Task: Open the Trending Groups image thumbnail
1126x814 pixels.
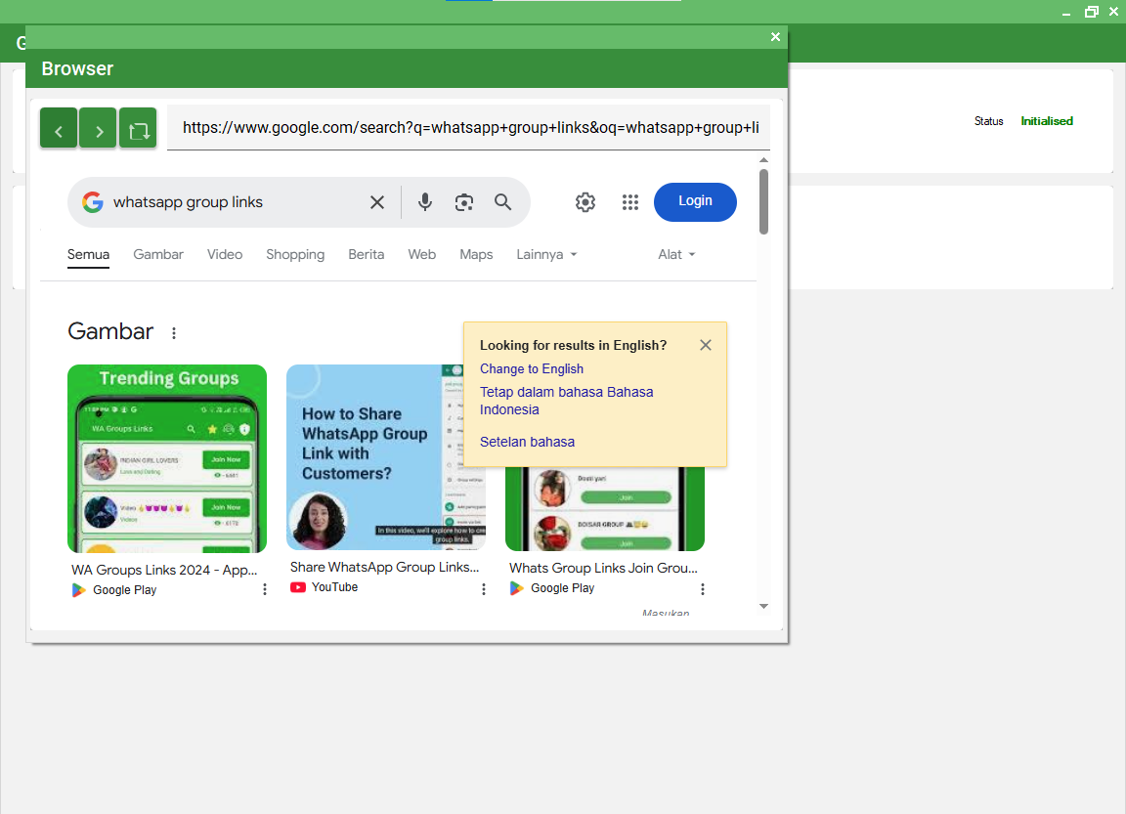Action: coord(167,458)
